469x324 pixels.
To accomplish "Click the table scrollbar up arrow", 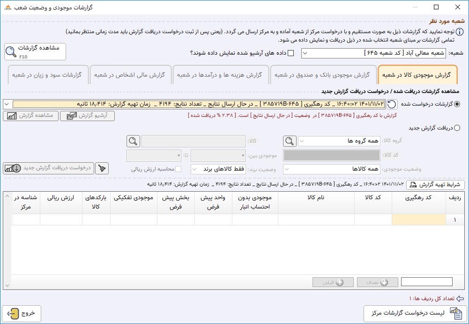I will click(x=7, y=196).
